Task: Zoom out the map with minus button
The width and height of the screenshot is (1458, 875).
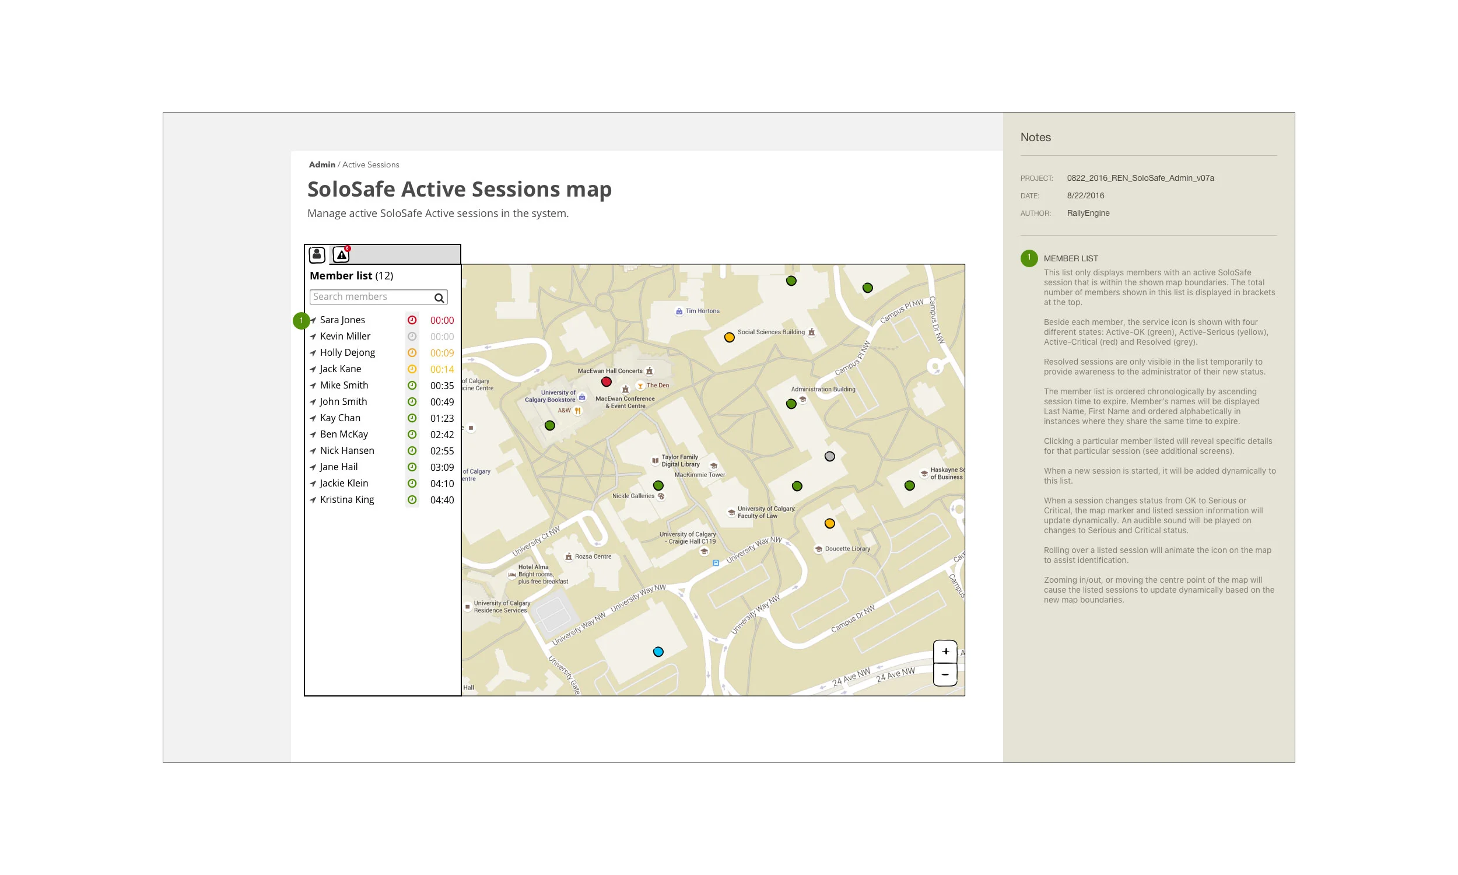Action: [945, 674]
